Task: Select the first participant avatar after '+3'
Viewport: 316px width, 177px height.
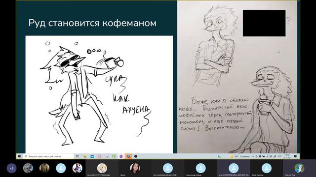Action: point(28,168)
